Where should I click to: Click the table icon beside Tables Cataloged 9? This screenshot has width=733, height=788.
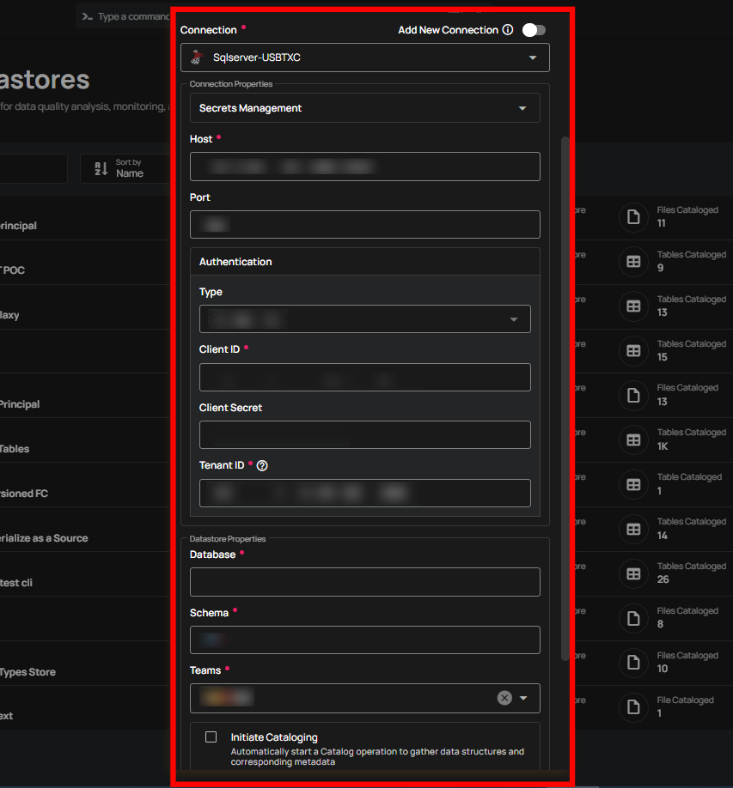tap(633, 262)
